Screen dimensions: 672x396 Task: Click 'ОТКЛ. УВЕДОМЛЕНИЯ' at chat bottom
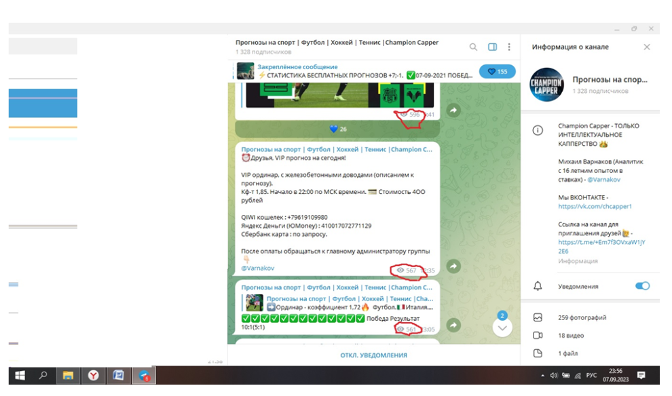pos(374,355)
